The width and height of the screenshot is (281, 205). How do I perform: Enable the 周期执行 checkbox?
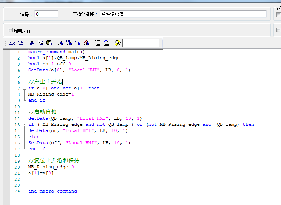[x=10, y=30]
